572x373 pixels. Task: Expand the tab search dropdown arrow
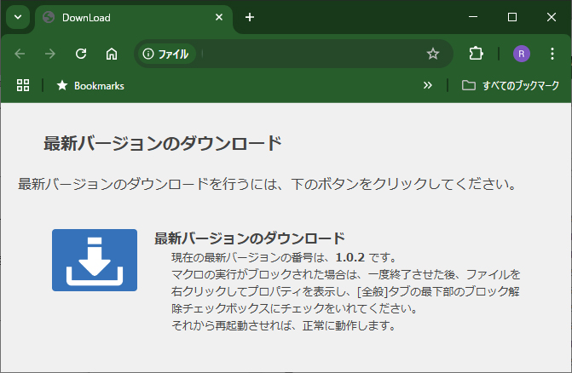(x=19, y=17)
